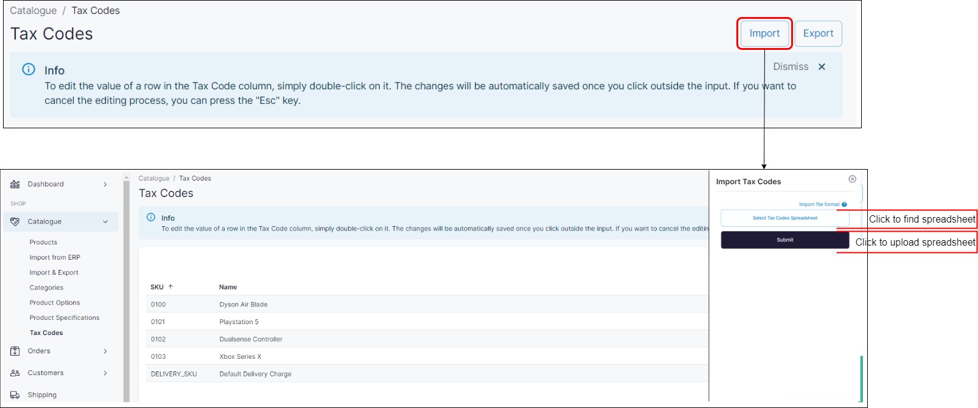Dismiss the Info banner with X icon

tap(822, 67)
